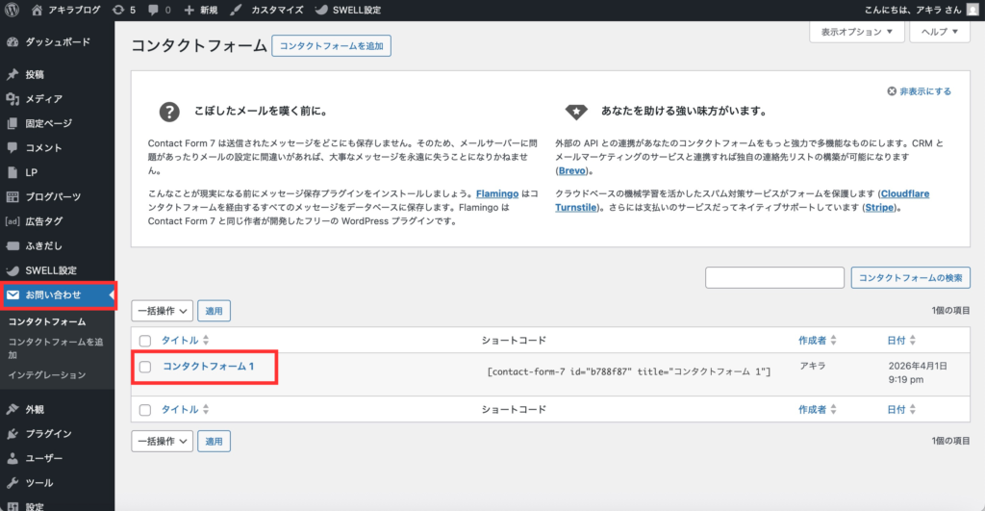This screenshot has height=511, width=985.
Task: Expand the ヘルプ dropdown tab
Action: tap(940, 32)
